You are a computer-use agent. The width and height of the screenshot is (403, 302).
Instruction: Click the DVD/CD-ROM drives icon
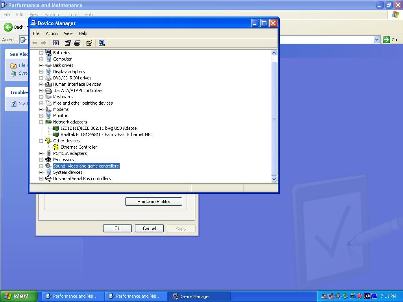click(48, 78)
